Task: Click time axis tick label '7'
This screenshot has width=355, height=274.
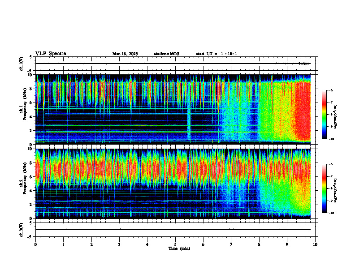Action: [231, 244]
